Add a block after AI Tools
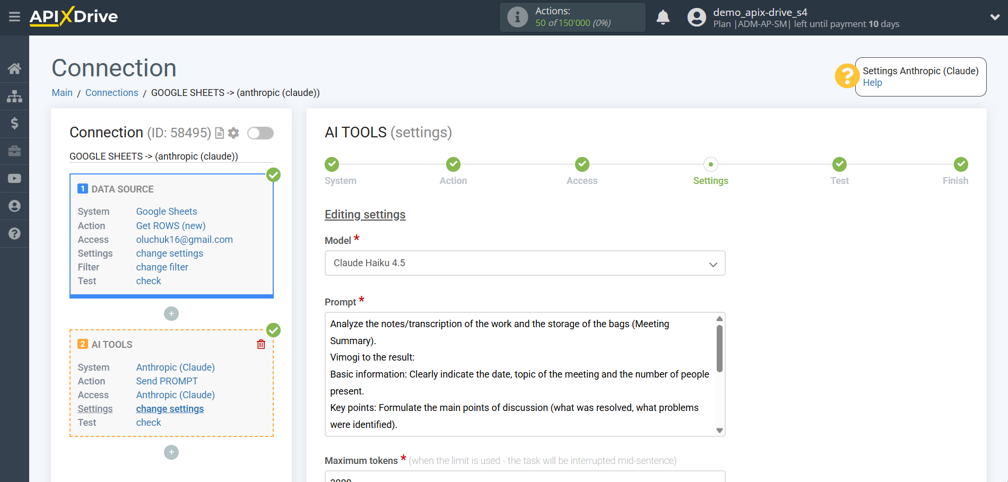Viewport: 1008px width, 482px height. [x=171, y=452]
